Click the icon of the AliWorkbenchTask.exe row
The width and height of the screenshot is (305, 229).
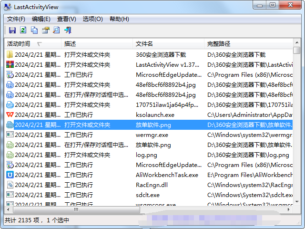tap(10, 175)
